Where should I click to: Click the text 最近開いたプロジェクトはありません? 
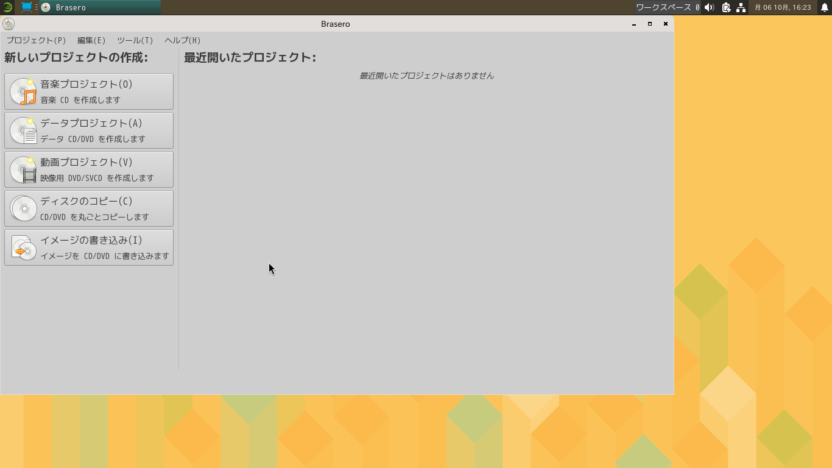(426, 76)
